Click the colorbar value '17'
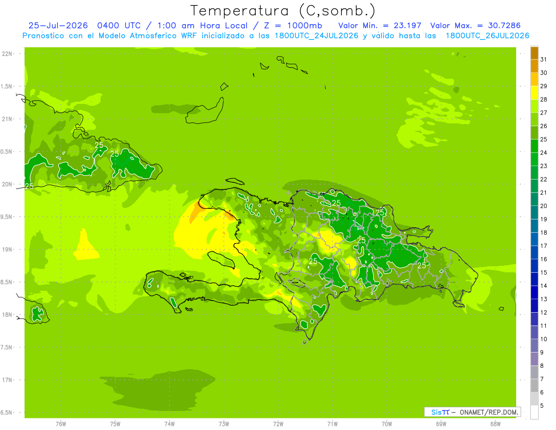 544,246
